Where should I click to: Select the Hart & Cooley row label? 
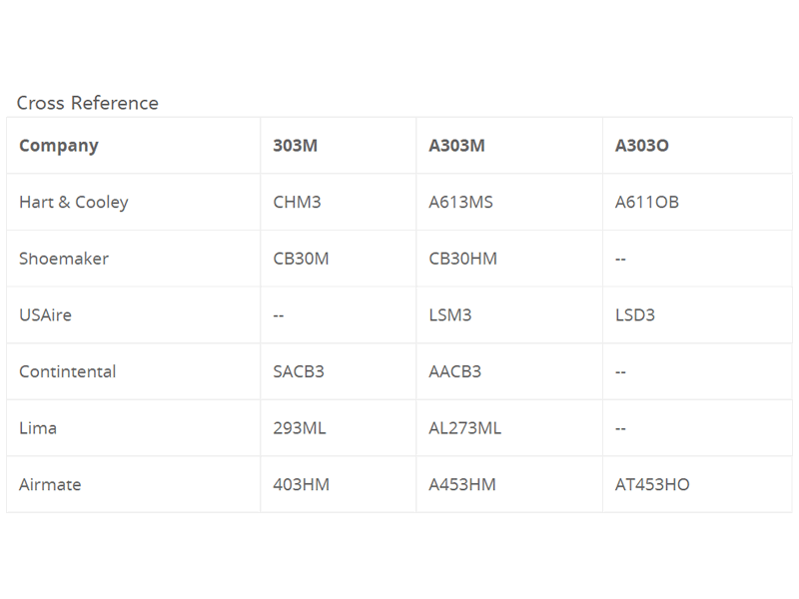74,202
